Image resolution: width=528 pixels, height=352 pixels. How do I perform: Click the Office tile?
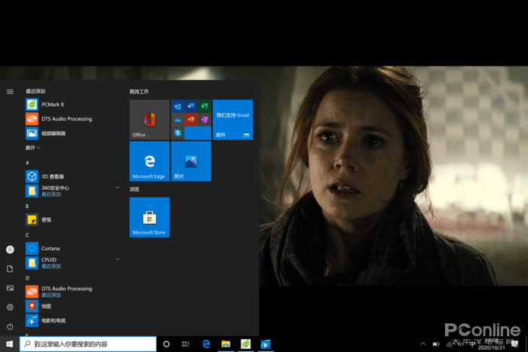point(149,119)
